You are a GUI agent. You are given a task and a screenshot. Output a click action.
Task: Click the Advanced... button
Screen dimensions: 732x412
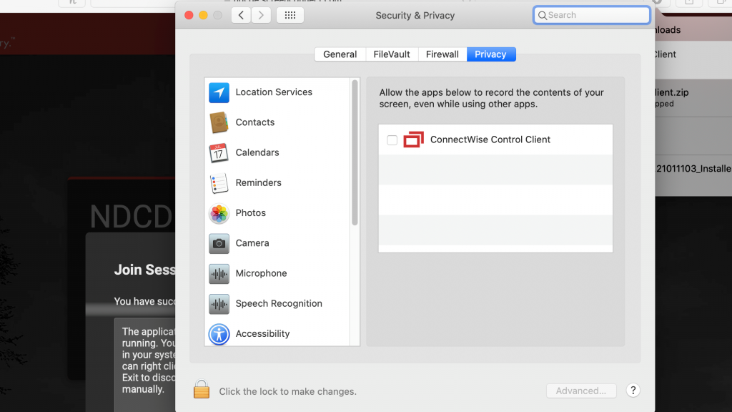[580, 391]
